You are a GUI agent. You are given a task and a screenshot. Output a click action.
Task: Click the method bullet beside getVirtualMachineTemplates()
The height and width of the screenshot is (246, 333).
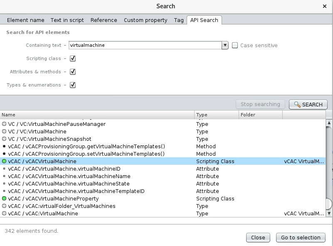[x=4, y=146]
